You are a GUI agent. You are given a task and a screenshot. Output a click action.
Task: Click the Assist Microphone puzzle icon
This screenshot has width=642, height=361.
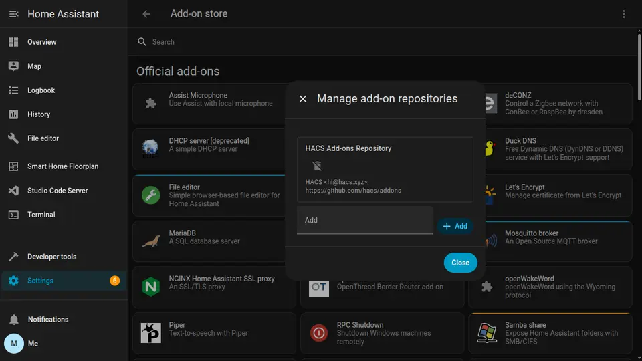(150, 103)
